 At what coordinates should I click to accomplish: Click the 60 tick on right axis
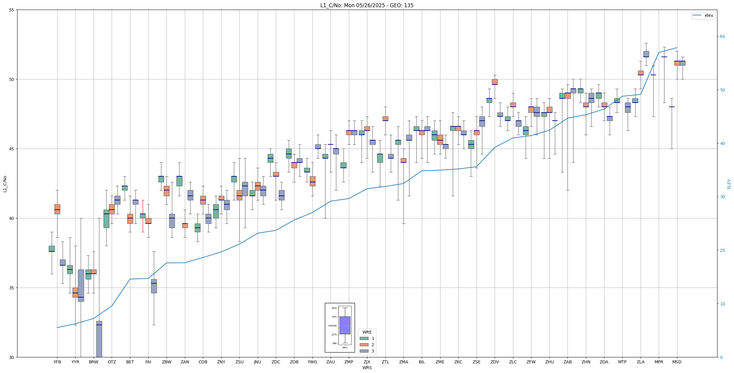(722, 37)
